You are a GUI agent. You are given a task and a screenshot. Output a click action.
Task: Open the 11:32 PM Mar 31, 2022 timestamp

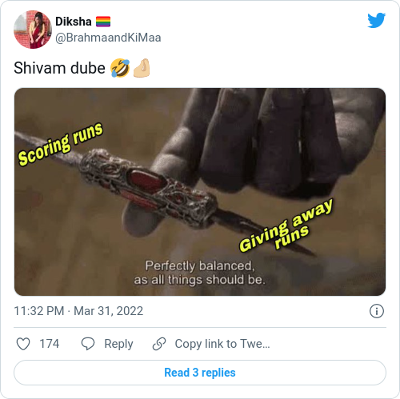(x=78, y=311)
